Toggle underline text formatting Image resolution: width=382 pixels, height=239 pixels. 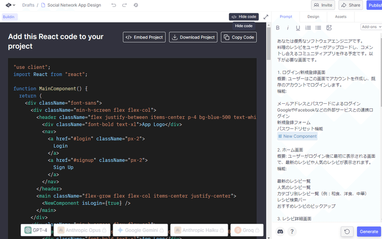pos(298,28)
